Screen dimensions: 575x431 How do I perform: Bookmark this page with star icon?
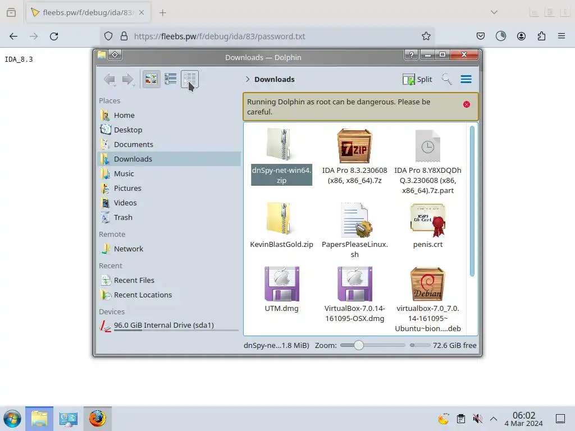point(426,36)
